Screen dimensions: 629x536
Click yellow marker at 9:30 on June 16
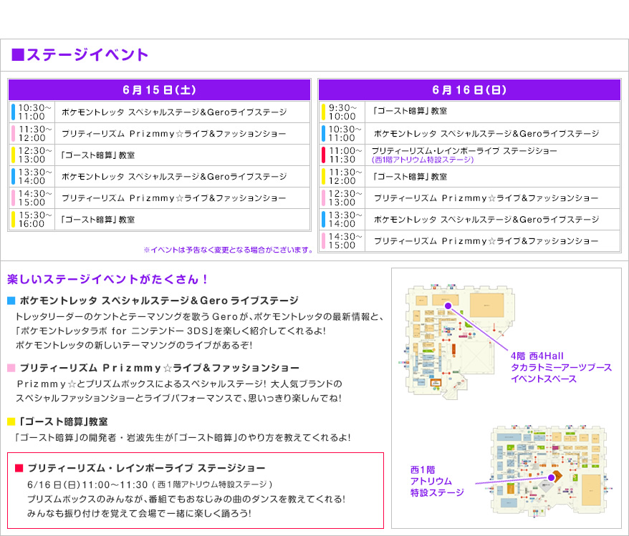click(x=323, y=112)
